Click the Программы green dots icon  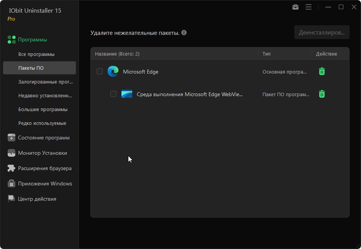(11, 39)
